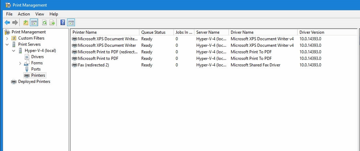Select Drivers tree label
Image resolution: width=360 pixels, height=151 pixels.
pyautogui.click(x=37, y=57)
